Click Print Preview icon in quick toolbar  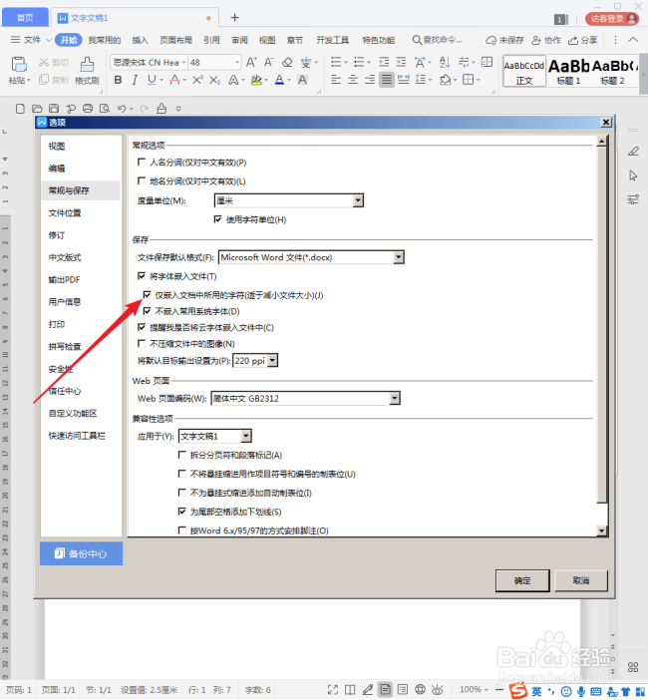click(x=105, y=109)
